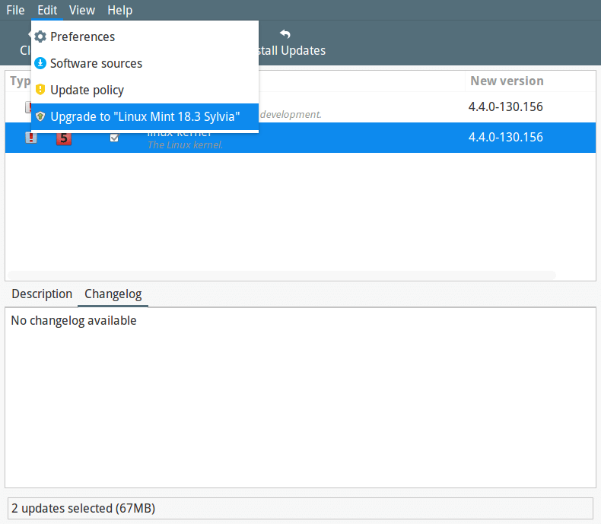
Task: Click the status bar showing 2 updates selected
Action: coord(300,508)
